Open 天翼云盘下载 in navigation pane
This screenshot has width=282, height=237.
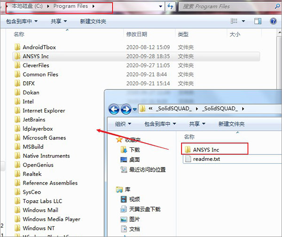click(x=141, y=209)
